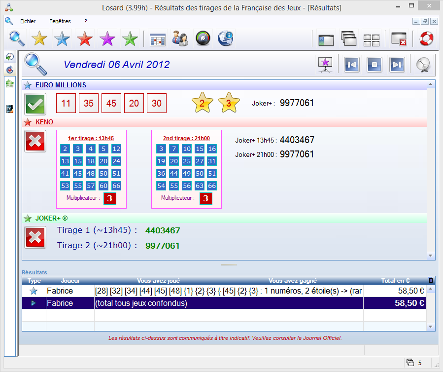This screenshot has width=443, height=372.
Task: Open the yellow star game toolbar icon
Action: tap(39, 38)
